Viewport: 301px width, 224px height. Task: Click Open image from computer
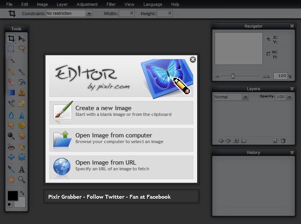pos(121,140)
